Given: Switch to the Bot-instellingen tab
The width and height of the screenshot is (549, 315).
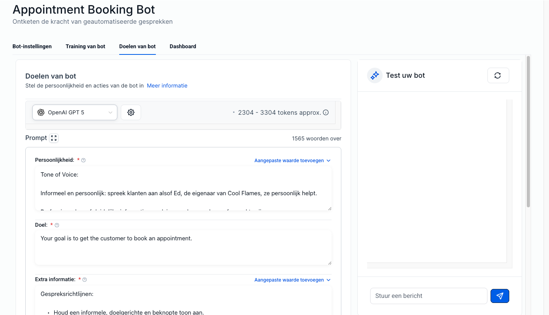Looking at the screenshot, I should point(32,46).
